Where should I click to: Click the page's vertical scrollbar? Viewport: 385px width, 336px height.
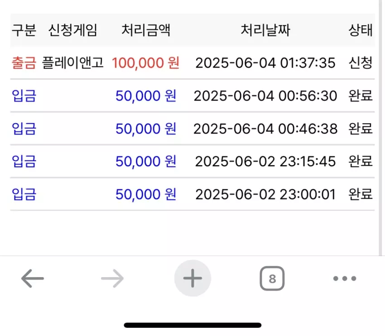pyautogui.click(x=380, y=128)
